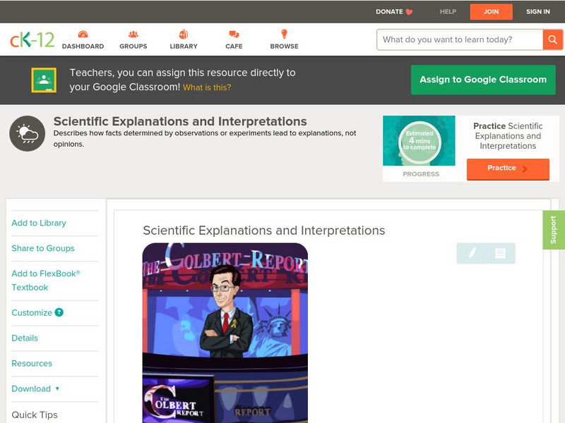Click Assign to Google Classroom button

(483, 80)
